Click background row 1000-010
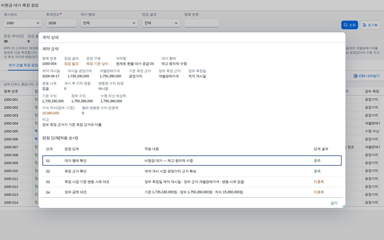 pos(11,171)
